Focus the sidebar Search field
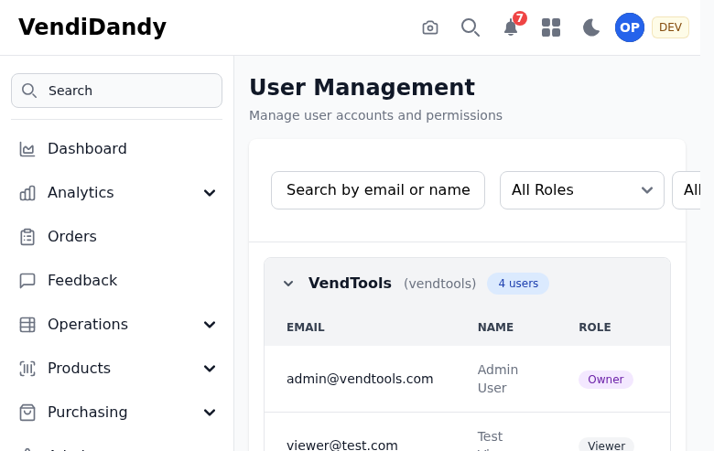 116,91
